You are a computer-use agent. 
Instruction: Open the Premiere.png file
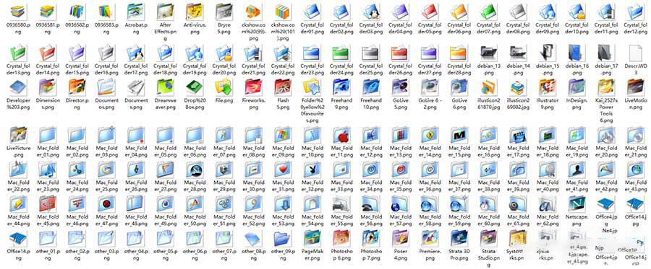429,238
